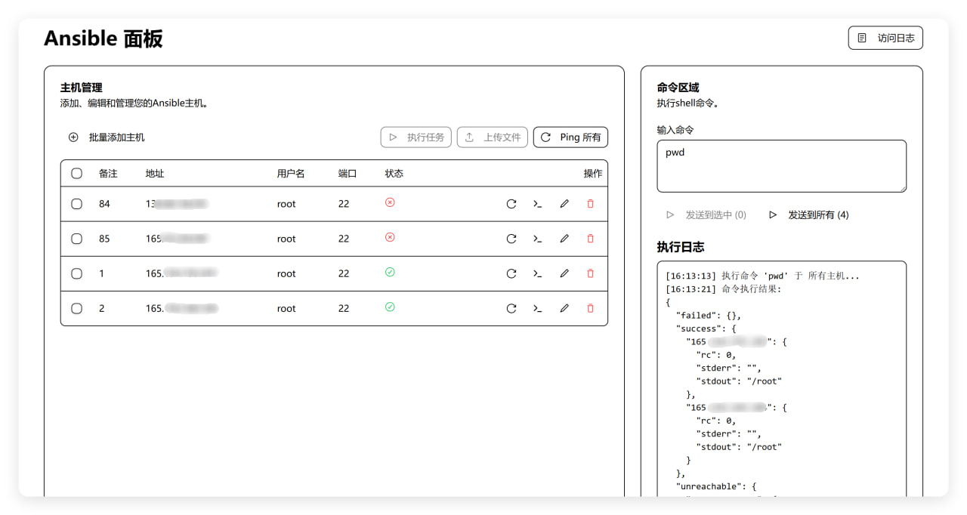Viewport: 967px width, 515px height.
Task: Click the 'unreachable' line in execution log
Action: (x=716, y=487)
